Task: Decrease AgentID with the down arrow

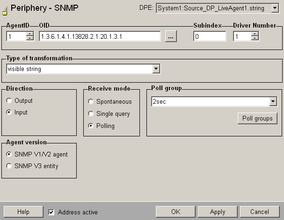Action: 30,39
